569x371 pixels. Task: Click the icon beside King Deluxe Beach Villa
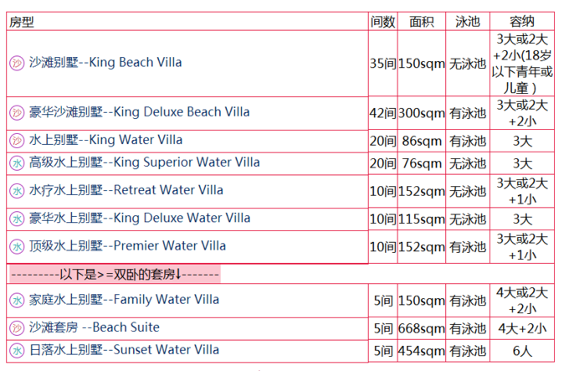click(17, 112)
